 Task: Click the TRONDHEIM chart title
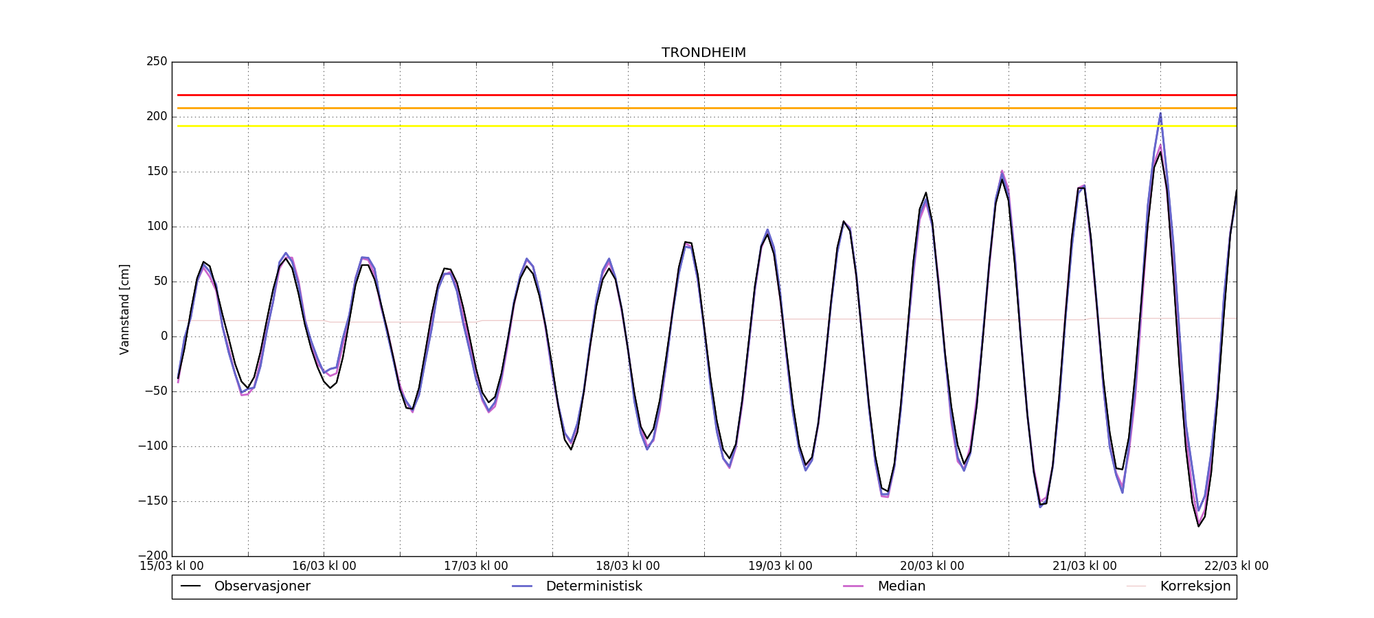(x=703, y=53)
